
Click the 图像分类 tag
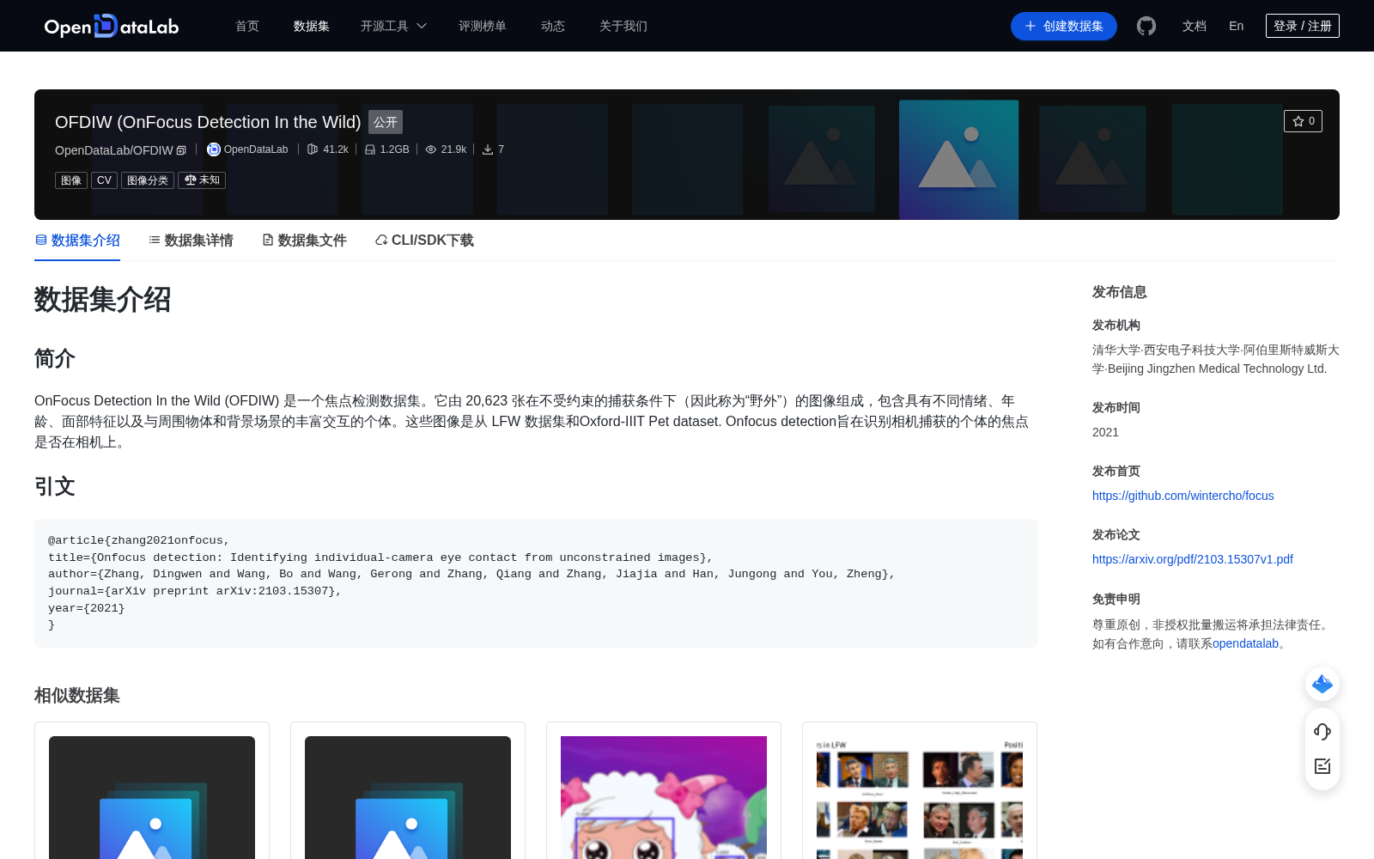click(x=148, y=180)
